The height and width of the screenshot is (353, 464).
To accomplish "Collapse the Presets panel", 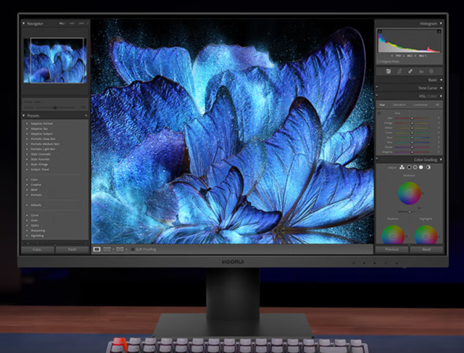I will click(x=24, y=116).
